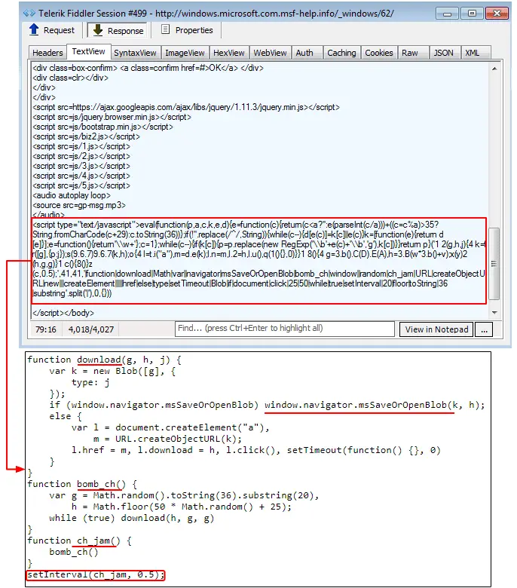Select the TextView inspector tab
Viewport: 517px width, 588px height.
(x=88, y=52)
